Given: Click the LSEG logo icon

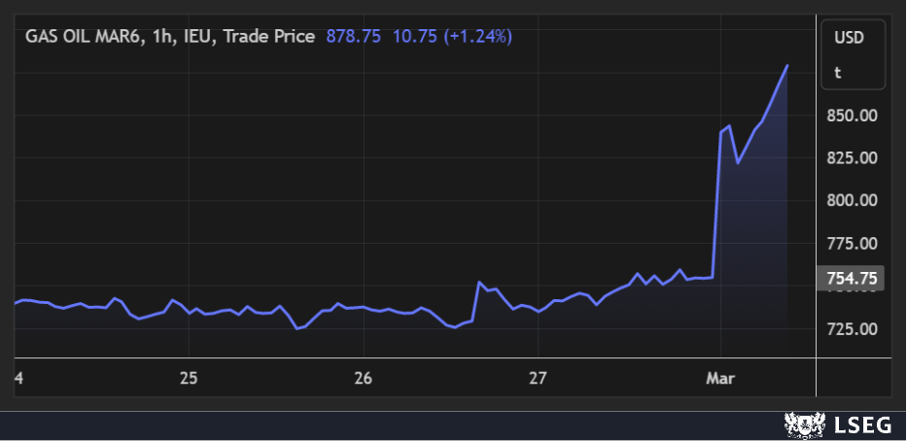Looking at the screenshot, I should pyautogui.click(x=801, y=424).
